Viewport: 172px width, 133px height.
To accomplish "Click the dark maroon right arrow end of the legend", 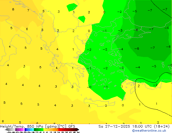I will [x=78, y=129].
